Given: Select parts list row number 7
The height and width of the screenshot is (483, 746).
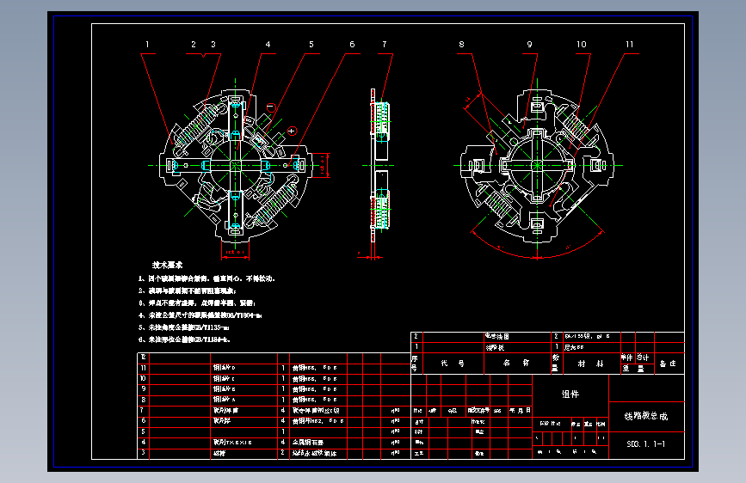Looking at the screenshot, I should 274,410.
